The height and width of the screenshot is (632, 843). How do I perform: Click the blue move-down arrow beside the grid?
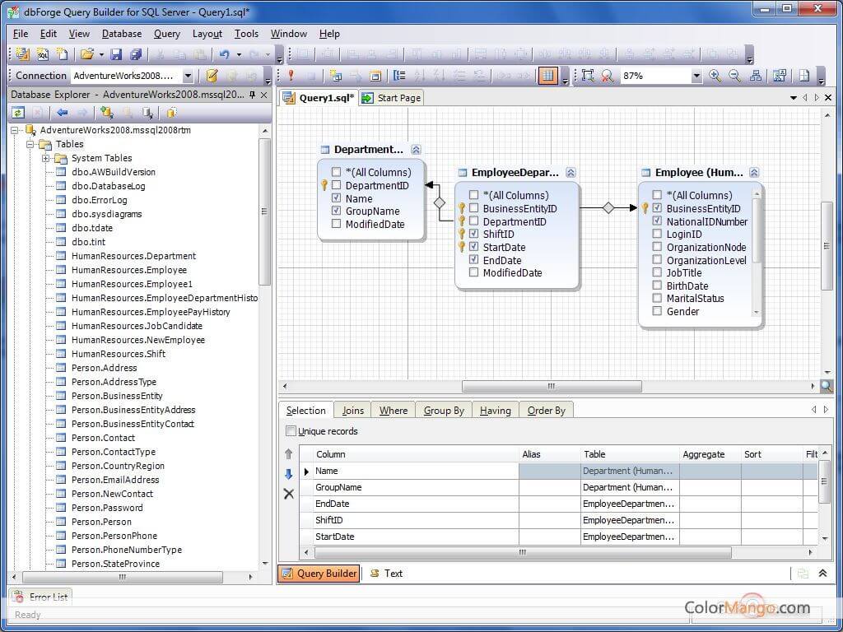[289, 474]
